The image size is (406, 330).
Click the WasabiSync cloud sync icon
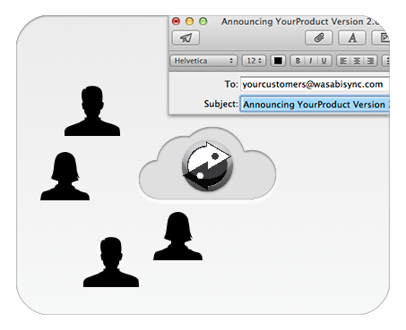(x=207, y=165)
